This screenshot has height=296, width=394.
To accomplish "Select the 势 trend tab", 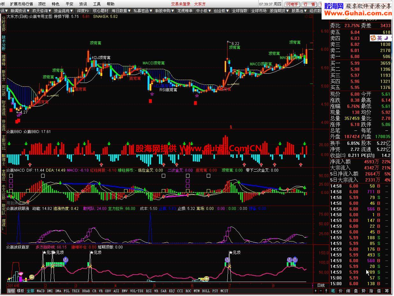I will tap(364, 291).
